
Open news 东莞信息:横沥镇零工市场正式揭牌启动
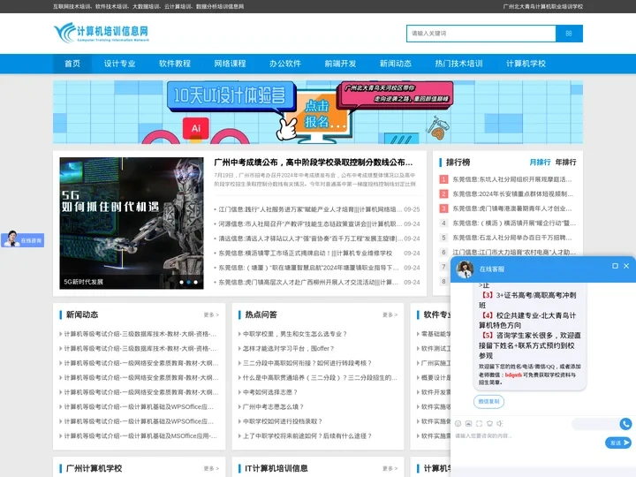305,254
